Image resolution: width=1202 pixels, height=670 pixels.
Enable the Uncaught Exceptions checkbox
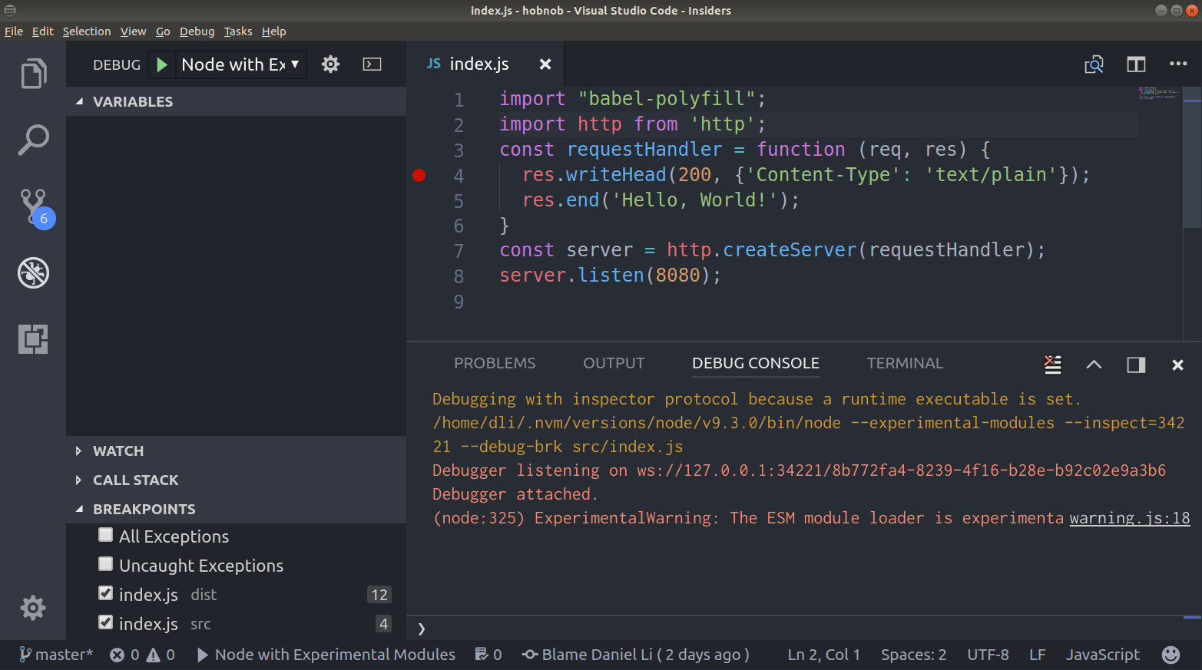[x=106, y=565]
